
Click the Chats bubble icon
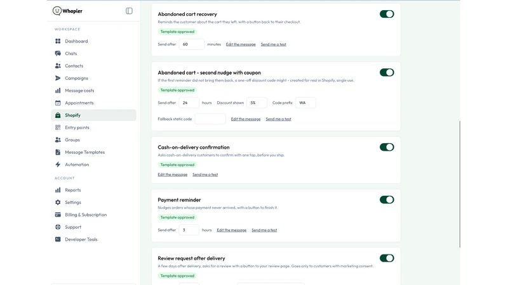(x=58, y=53)
